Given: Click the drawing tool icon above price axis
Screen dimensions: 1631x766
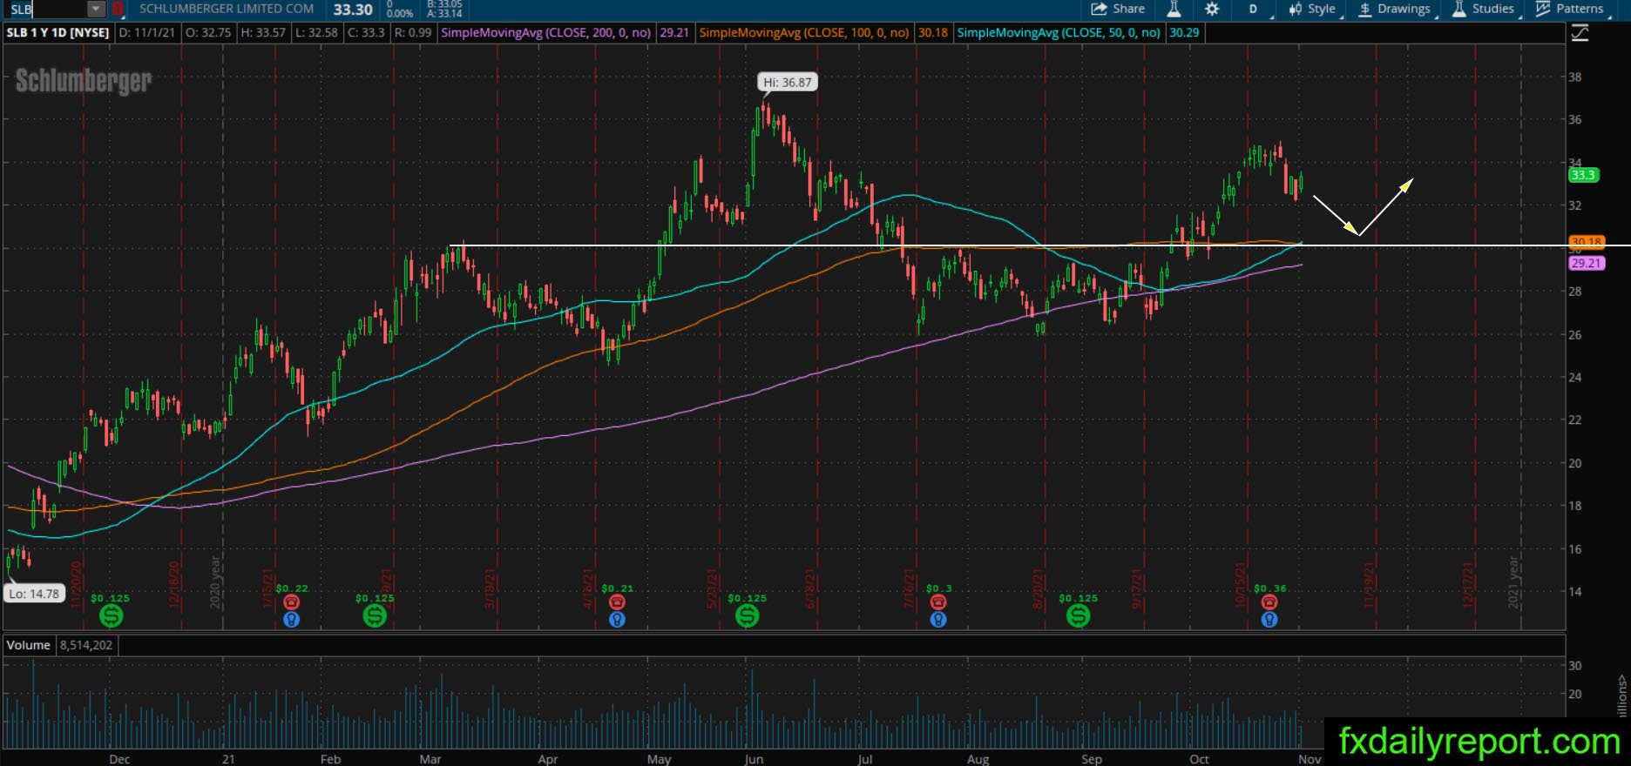Looking at the screenshot, I should click(1580, 33).
